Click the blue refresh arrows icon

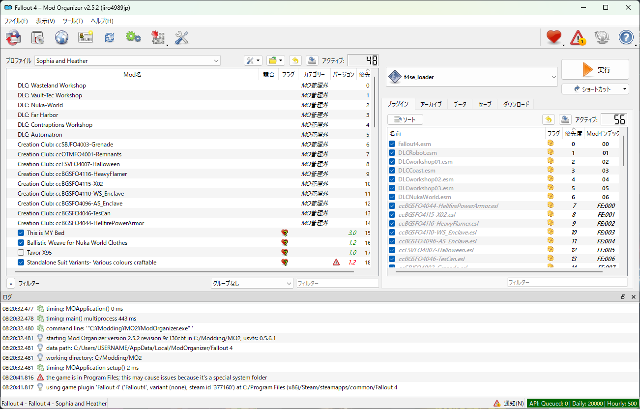tap(109, 37)
